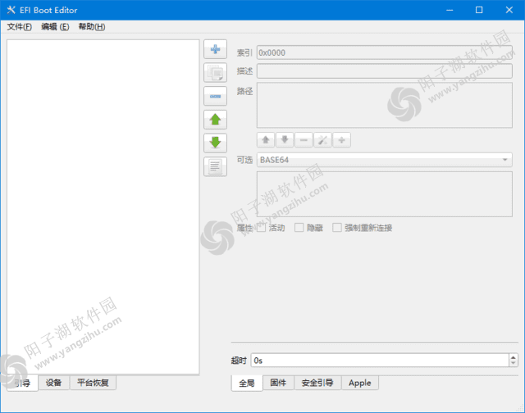Toggle the 隐藏 checkbox
Screen dimensions: 525x413
click(x=299, y=228)
